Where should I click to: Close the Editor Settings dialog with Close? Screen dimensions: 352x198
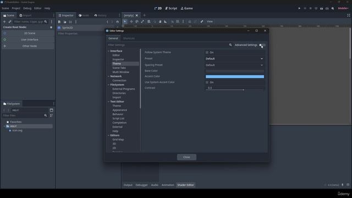tap(186, 157)
